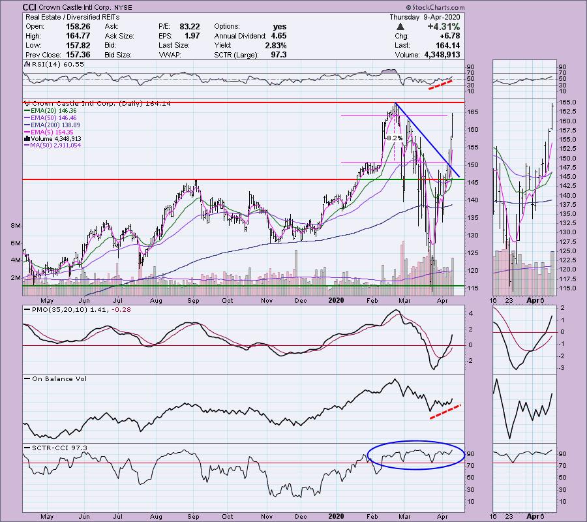This screenshot has width=587, height=522.
Task: Click the 2020 year label under the price chart
Action: click(336, 300)
